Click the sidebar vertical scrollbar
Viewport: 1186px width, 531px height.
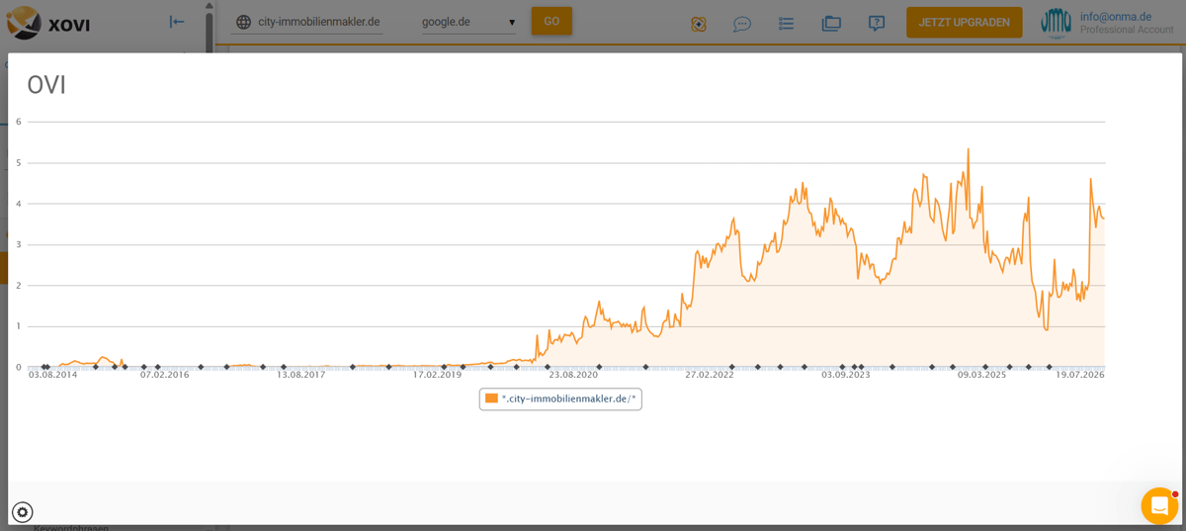(210, 27)
